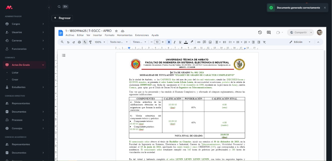Toggle italic formatting

pyautogui.click(x=174, y=42)
